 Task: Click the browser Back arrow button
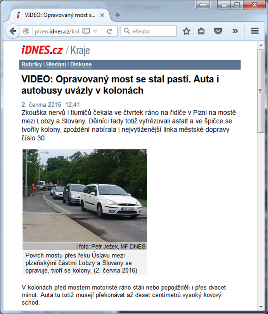pyautogui.click(x=13, y=31)
